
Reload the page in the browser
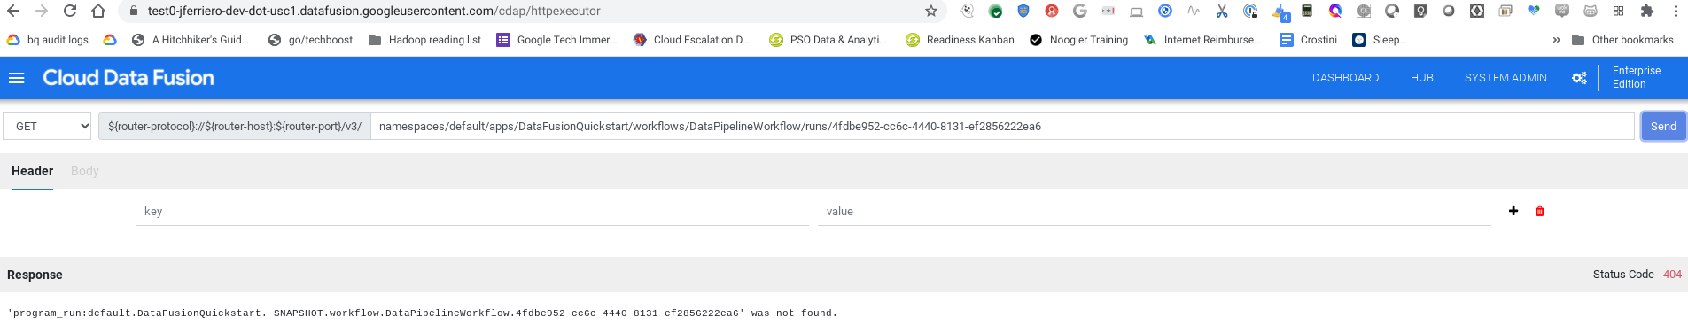point(70,11)
